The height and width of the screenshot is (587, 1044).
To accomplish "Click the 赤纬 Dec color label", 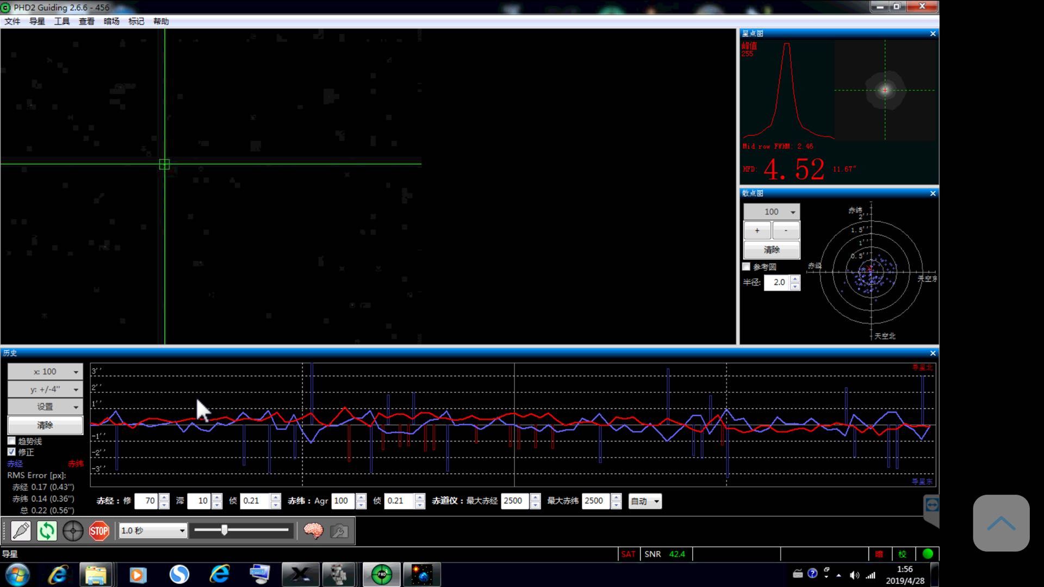I will 76,464.
